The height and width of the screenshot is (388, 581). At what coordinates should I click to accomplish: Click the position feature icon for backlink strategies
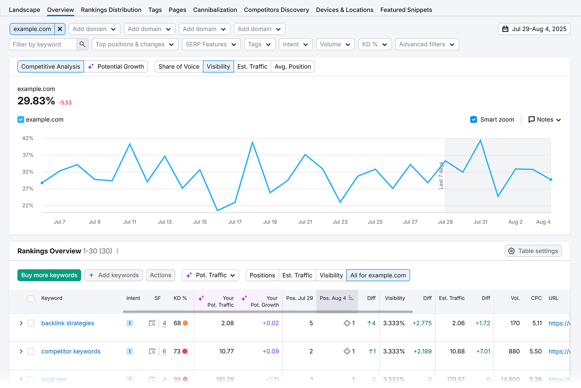tap(347, 323)
